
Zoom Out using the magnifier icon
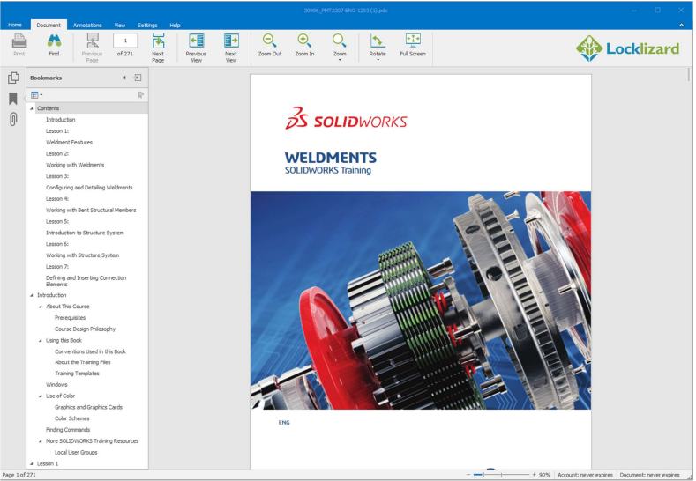(269, 41)
